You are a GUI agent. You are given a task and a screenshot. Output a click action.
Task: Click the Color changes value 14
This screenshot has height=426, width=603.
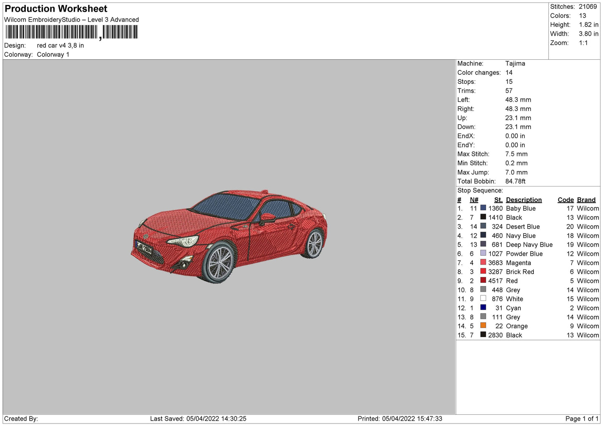click(x=509, y=73)
